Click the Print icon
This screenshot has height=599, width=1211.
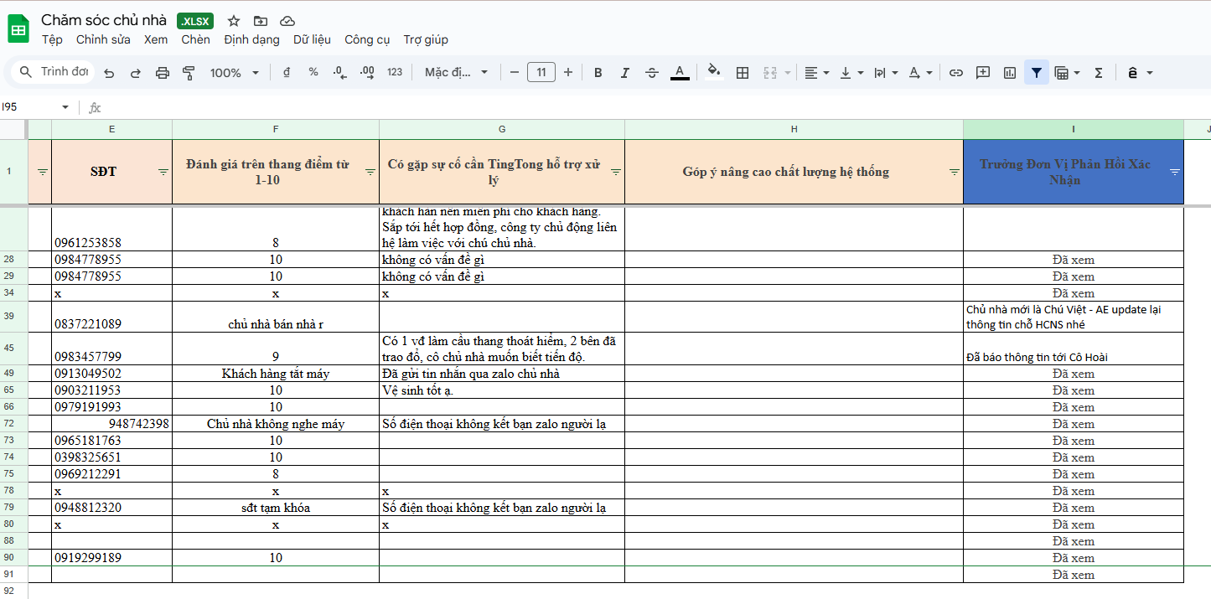163,73
